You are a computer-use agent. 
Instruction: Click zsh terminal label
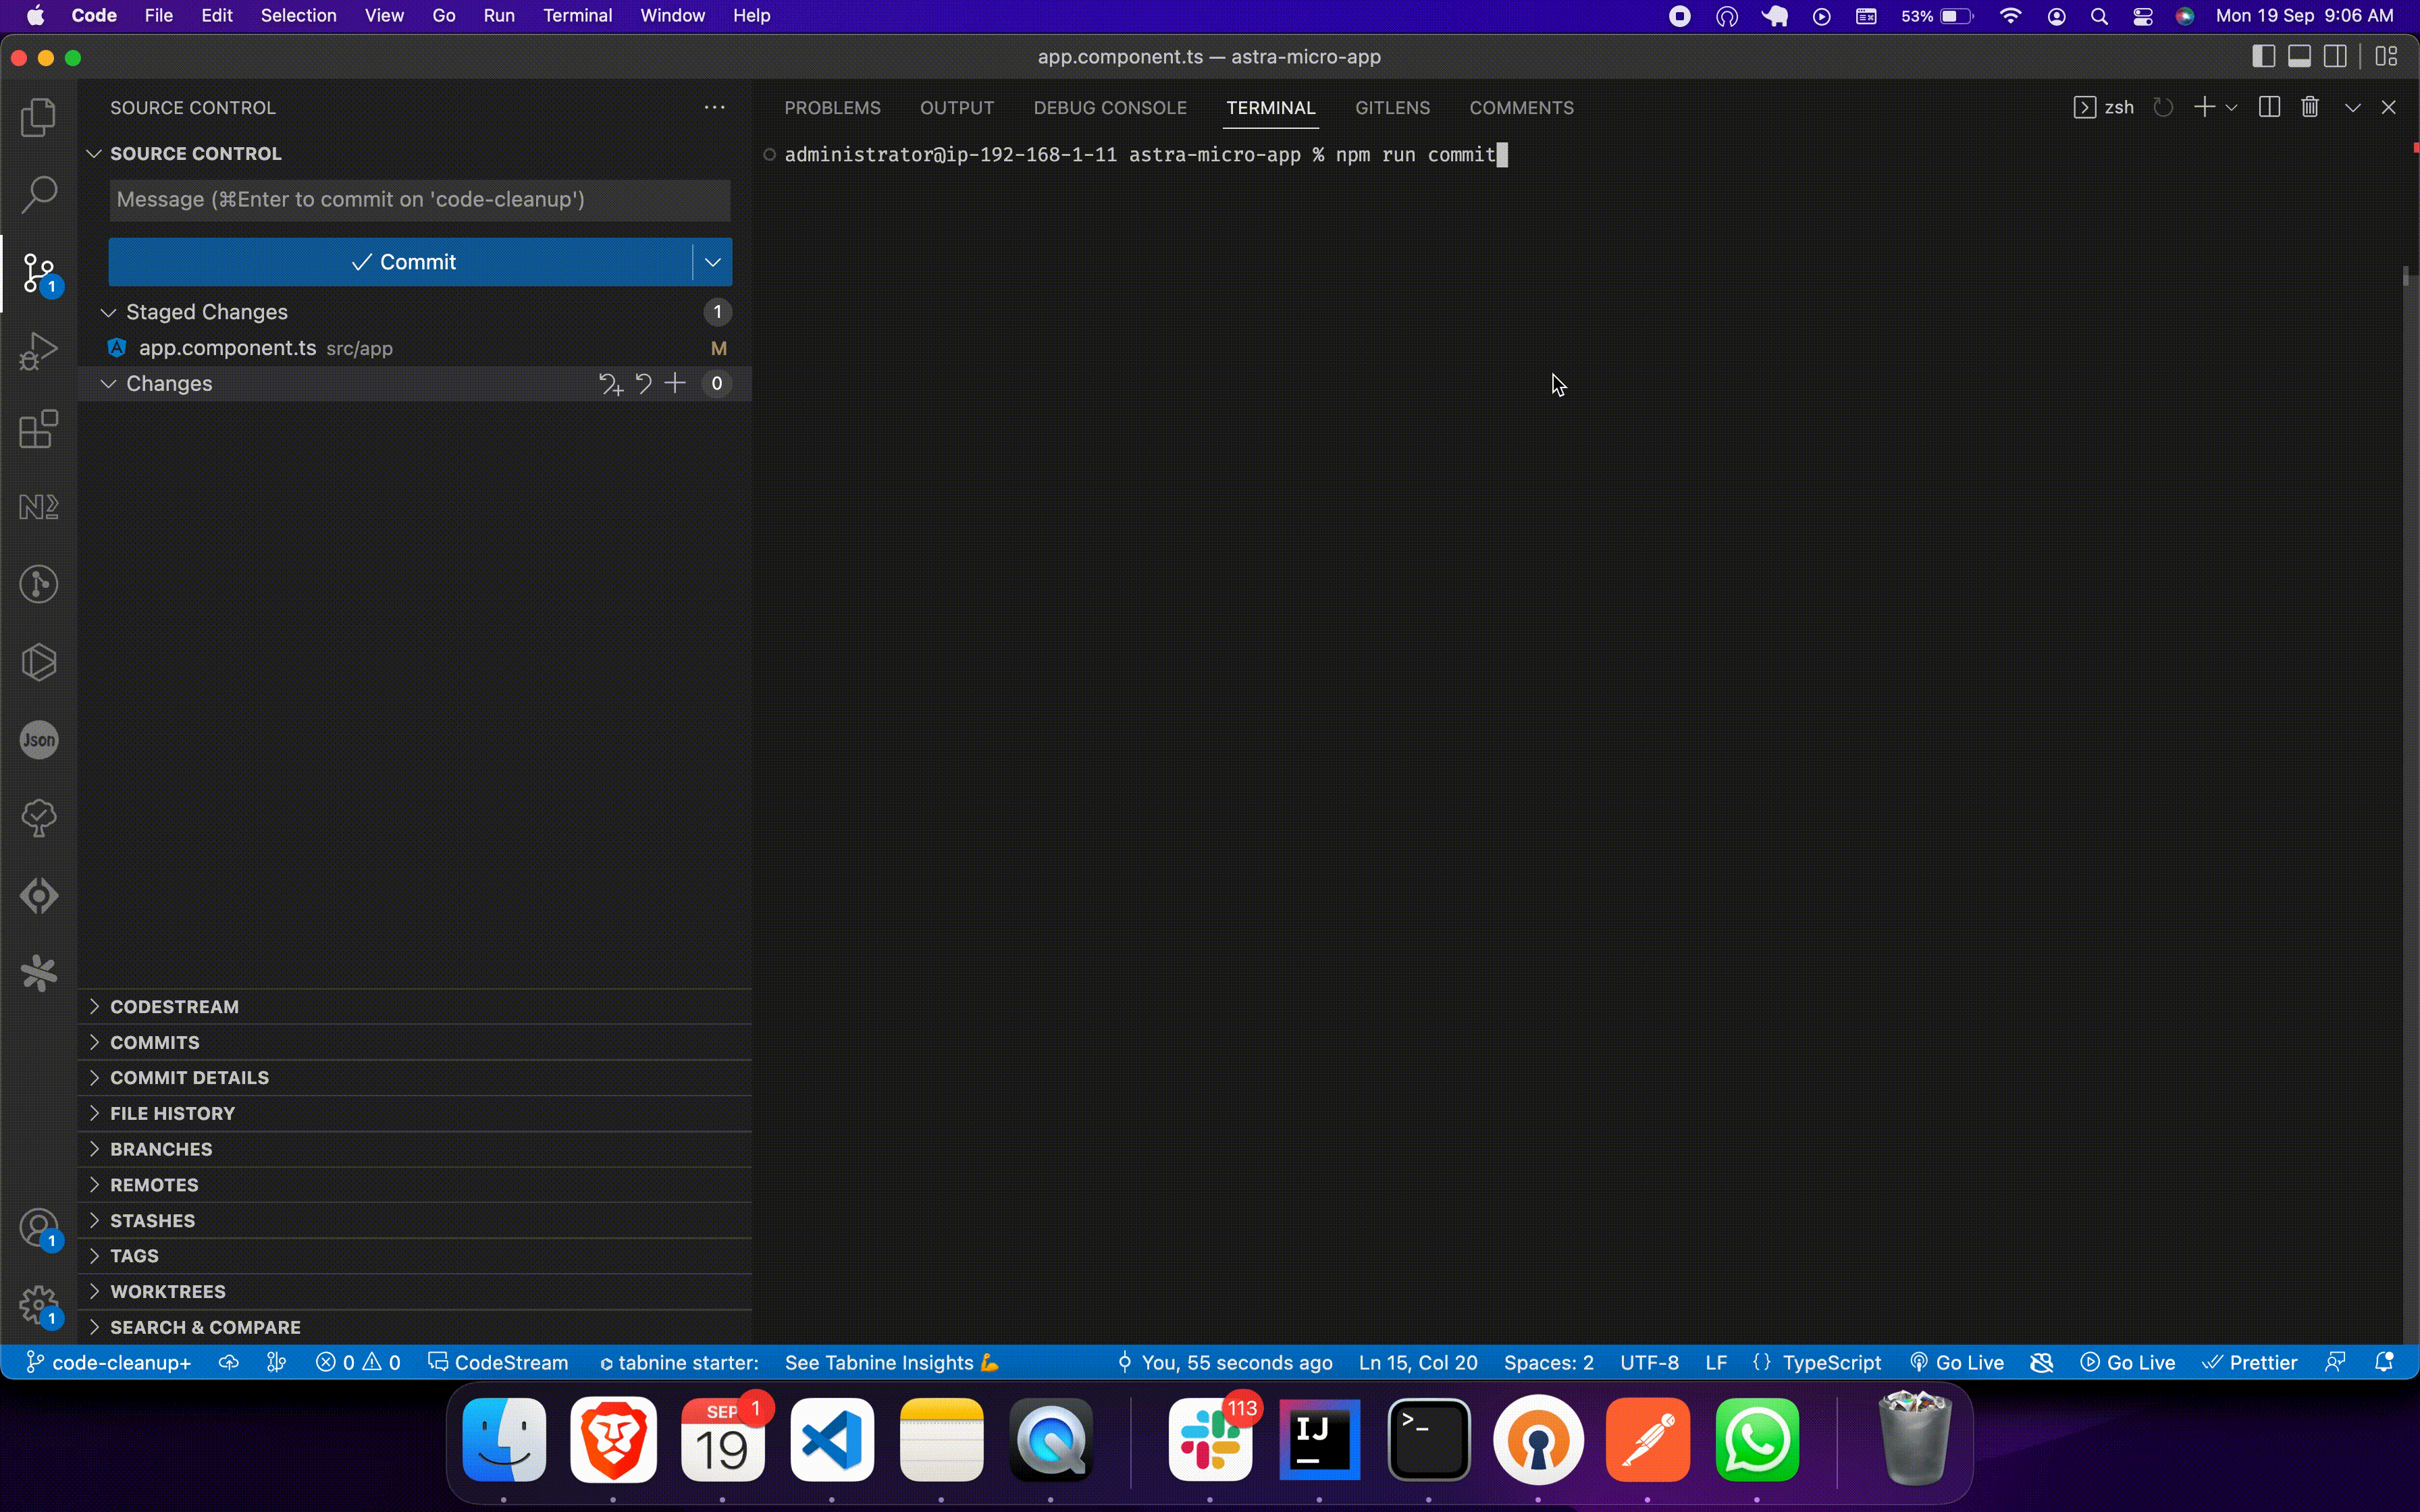pyautogui.click(x=2105, y=107)
